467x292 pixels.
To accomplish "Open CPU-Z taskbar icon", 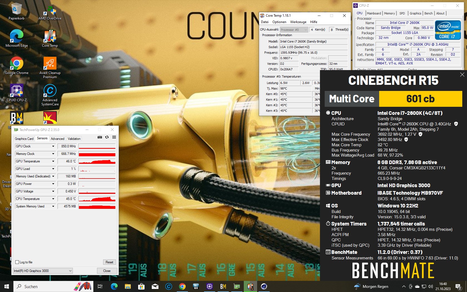I will [209, 286].
